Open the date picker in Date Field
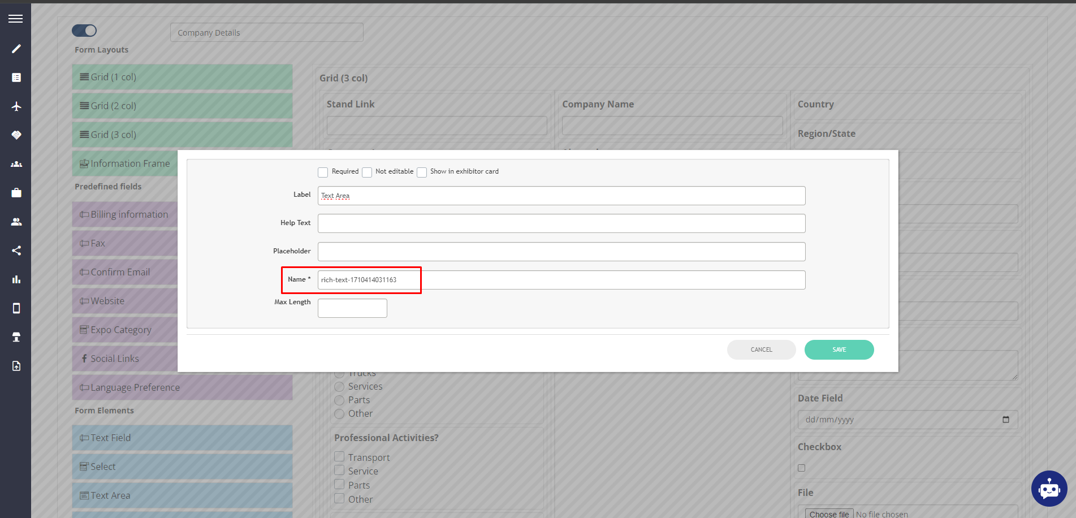Image resolution: width=1076 pixels, height=518 pixels. [1006, 420]
